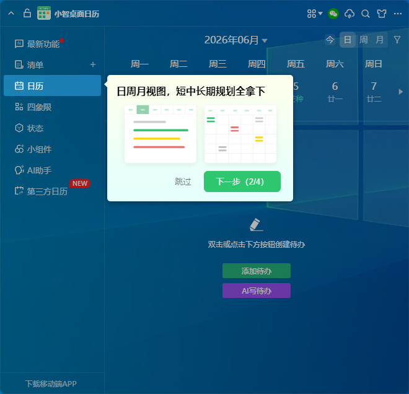The height and width of the screenshot is (394, 409).
Task: Switch to 日 day view
Action: tap(347, 40)
